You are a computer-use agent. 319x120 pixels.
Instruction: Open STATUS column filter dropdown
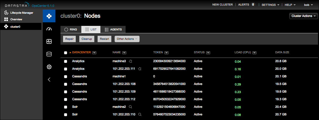pyautogui.click(x=208, y=53)
